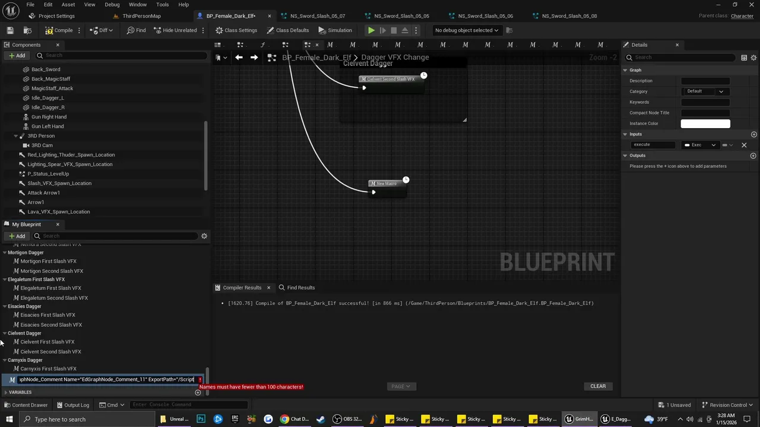
Task: Open the Debug menu
Action: click(112, 4)
